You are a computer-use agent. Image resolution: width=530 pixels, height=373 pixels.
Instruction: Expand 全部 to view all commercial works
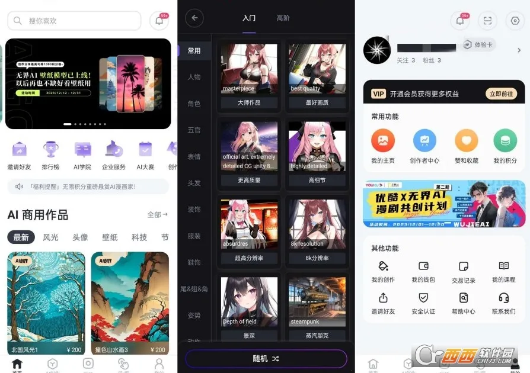(154, 216)
